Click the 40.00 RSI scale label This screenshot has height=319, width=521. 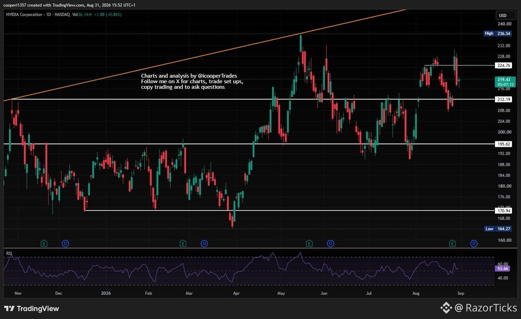pos(503,278)
